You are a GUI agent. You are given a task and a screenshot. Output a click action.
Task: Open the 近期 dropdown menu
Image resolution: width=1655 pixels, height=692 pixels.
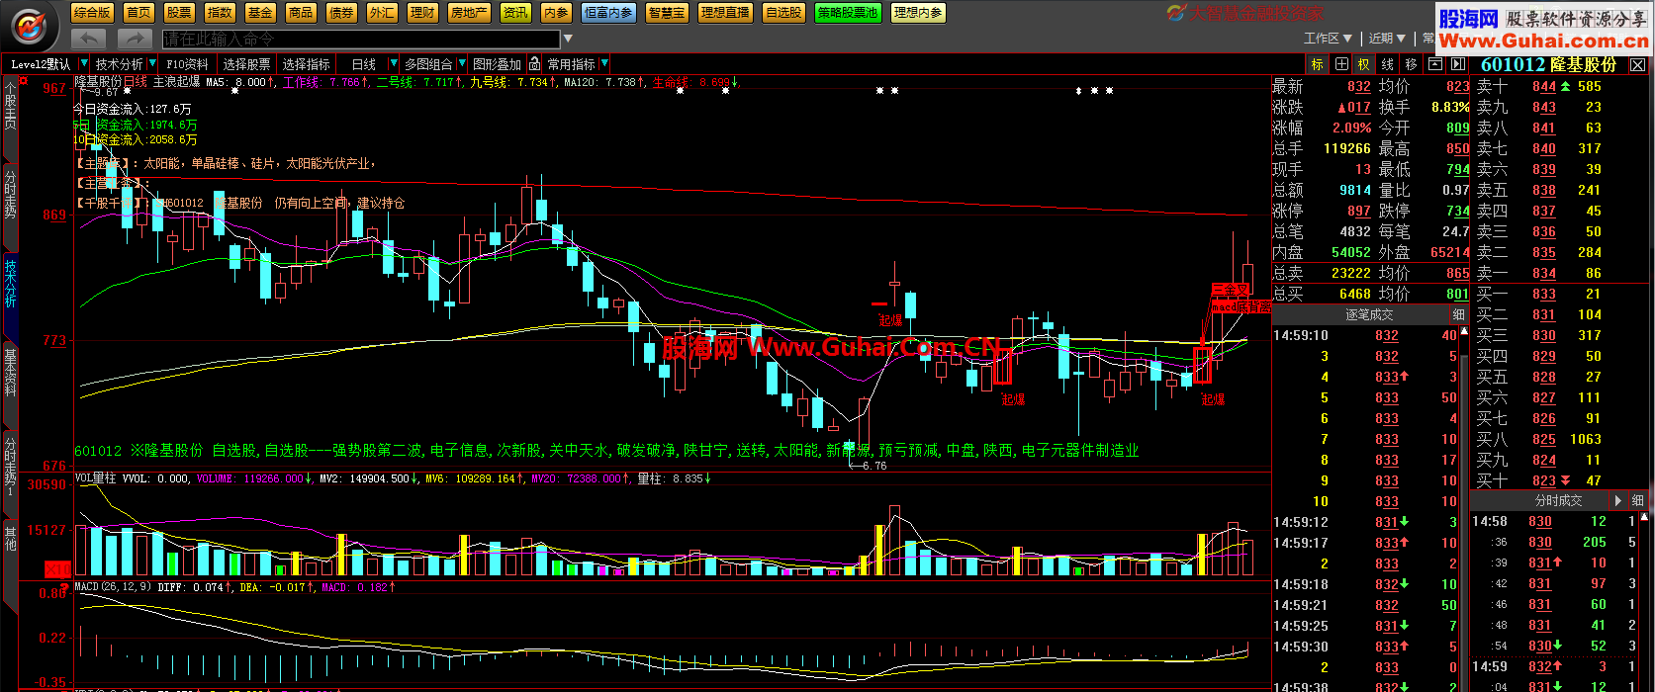[1387, 38]
